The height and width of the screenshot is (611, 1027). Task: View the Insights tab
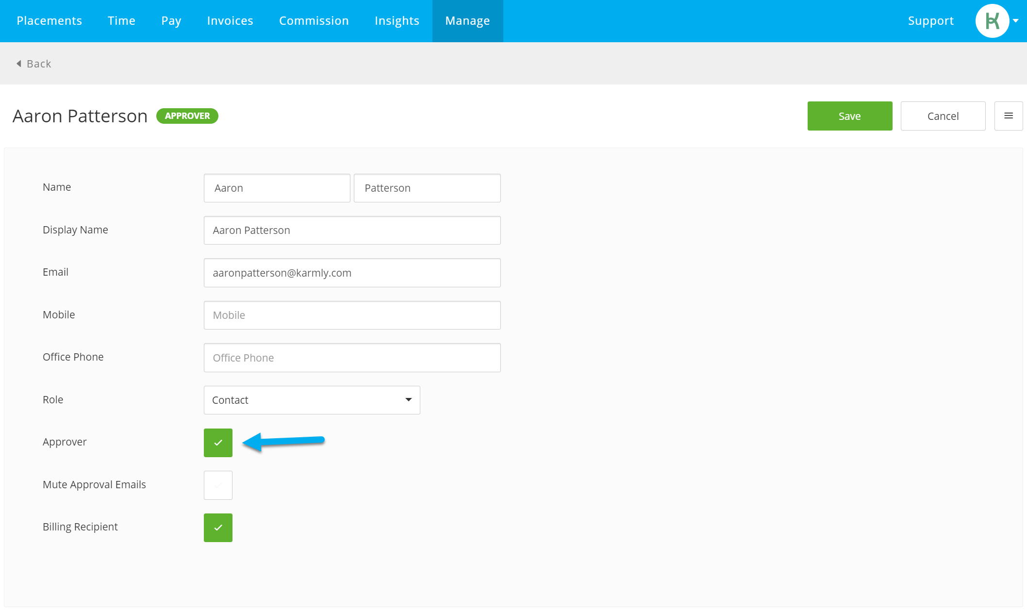397,21
